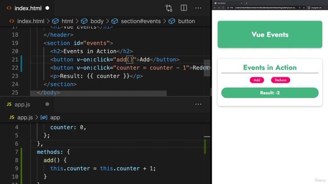
Task: Click the JS icon in the app.js breadcrumb
Action: pyautogui.click(x=12, y=117)
